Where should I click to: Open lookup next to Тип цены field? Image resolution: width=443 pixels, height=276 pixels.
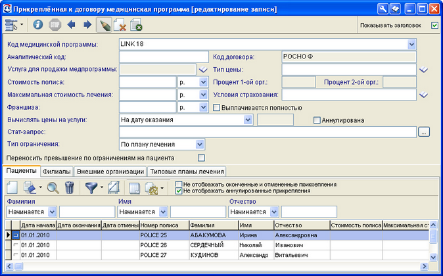pyautogui.click(x=423, y=70)
